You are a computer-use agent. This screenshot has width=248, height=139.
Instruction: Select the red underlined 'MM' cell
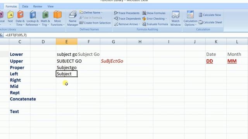[x=237, y=61]
